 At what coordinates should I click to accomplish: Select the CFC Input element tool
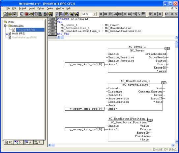(101, 14)
